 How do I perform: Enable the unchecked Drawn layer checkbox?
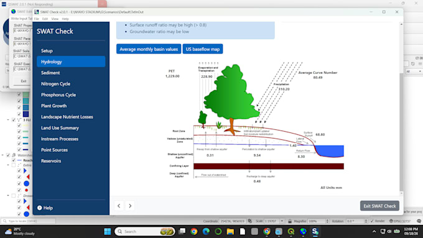tap(14, 196)
